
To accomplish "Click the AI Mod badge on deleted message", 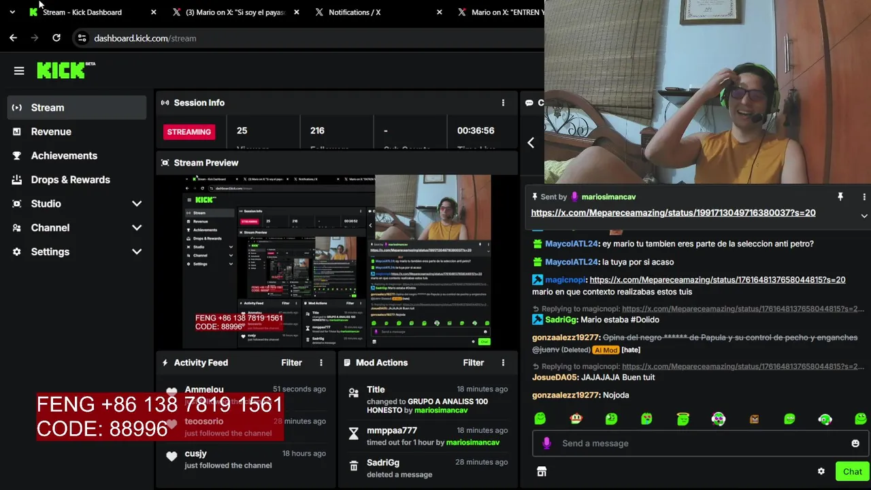I will coord(605,350).
